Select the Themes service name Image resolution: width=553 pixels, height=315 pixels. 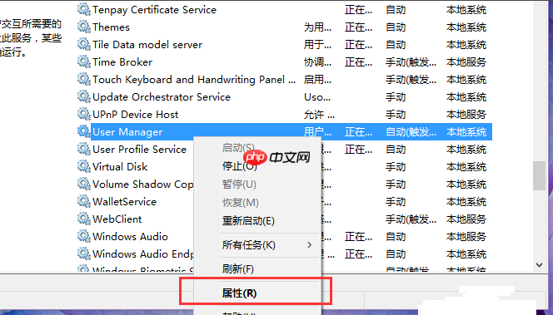click(x=111, y=27)
